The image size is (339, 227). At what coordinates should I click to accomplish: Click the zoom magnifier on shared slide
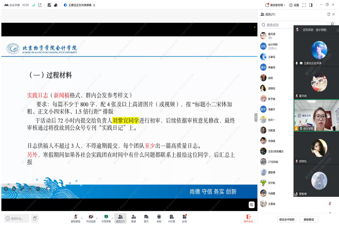point(252,205)
